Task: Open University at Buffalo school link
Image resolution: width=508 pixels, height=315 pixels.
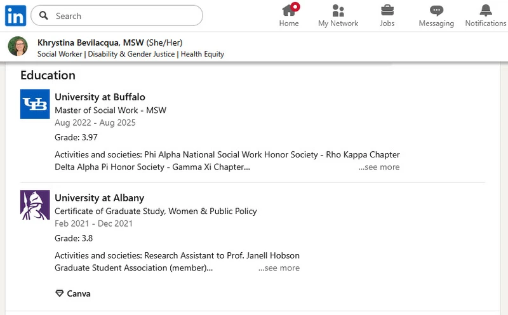Action: pos(100,97)
